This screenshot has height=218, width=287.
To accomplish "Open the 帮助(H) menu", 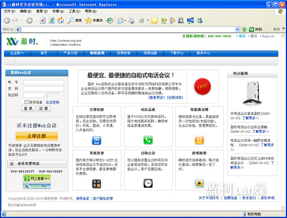I will (91, 11).
